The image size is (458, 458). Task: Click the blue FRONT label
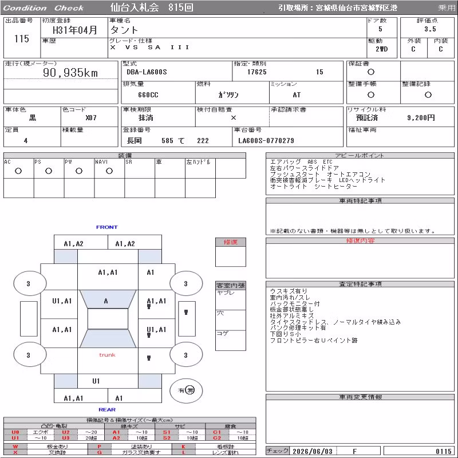pos(107,227)
